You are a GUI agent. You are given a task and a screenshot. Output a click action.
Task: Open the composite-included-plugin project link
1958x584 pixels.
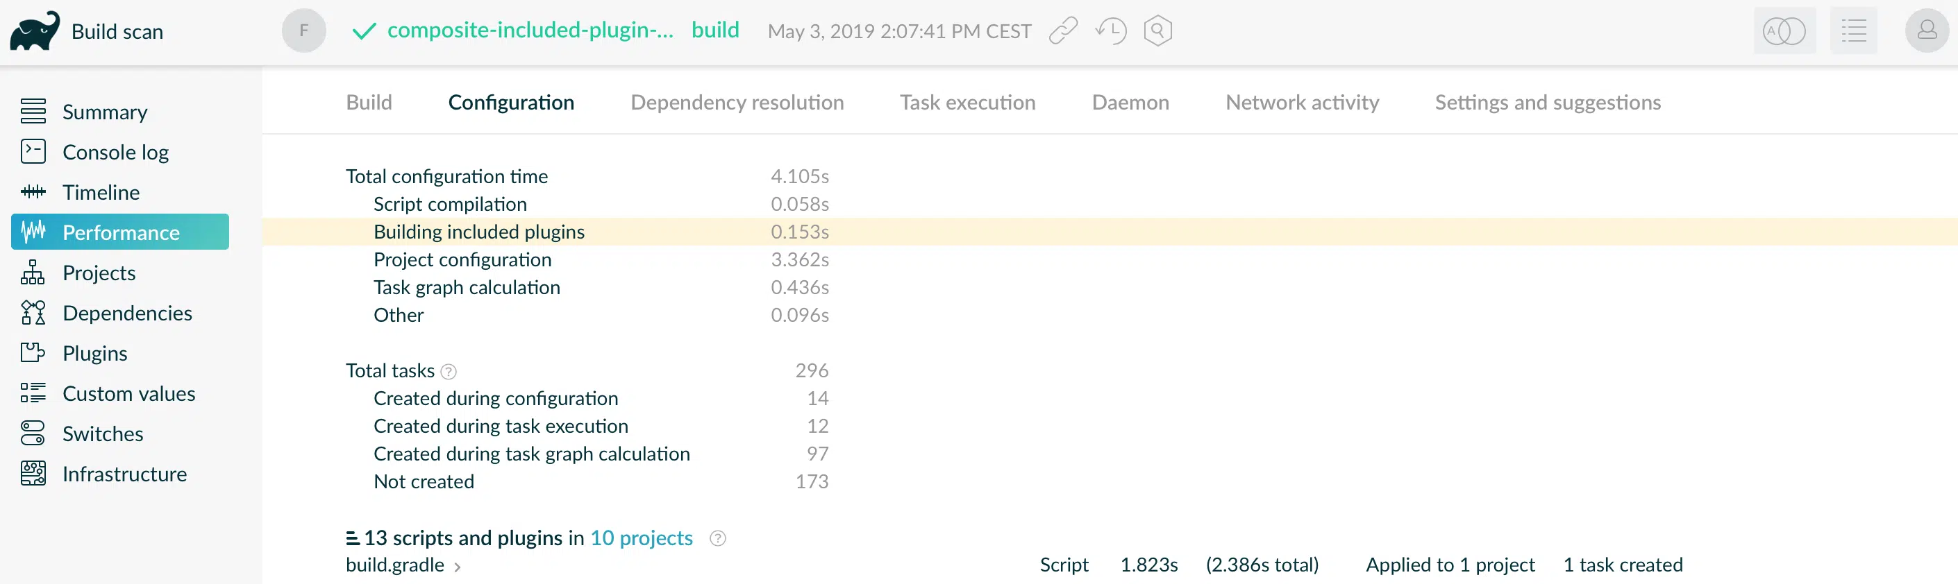pyautogui.click(x=530, y=31)
